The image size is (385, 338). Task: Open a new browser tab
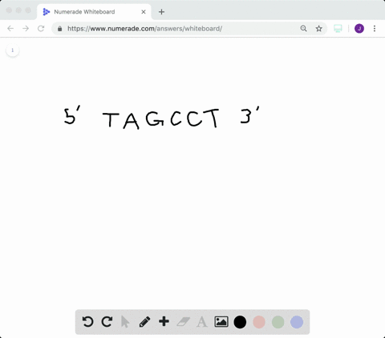coord(161,12)
